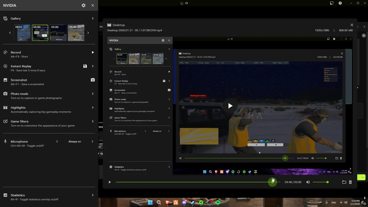Select the Highlights menu entry
368x207 pixels.
click(49, 110)
